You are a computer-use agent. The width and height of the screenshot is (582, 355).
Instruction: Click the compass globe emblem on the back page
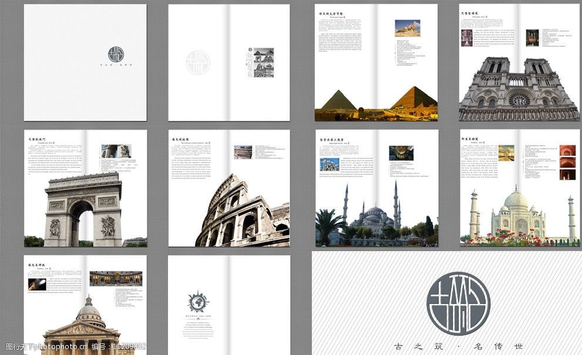198,302
